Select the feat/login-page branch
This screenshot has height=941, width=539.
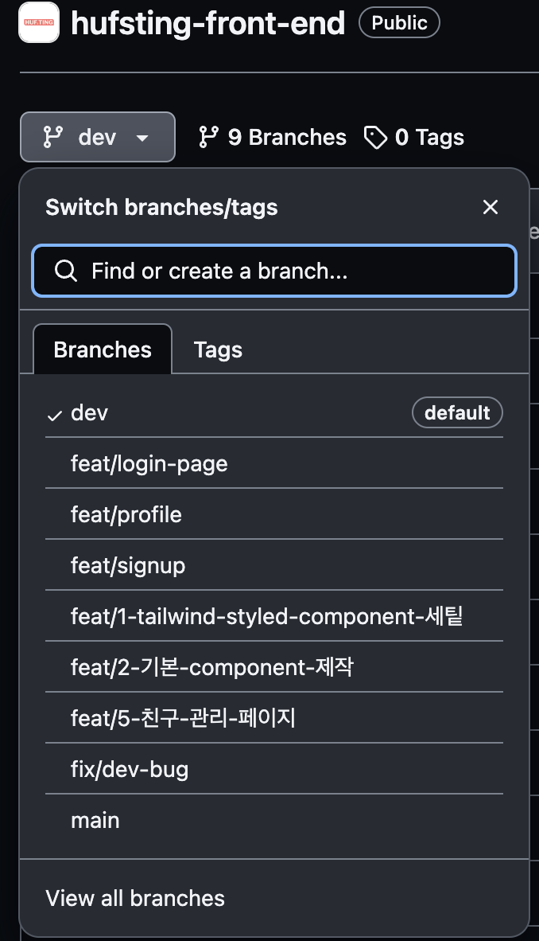pos(149,463)
